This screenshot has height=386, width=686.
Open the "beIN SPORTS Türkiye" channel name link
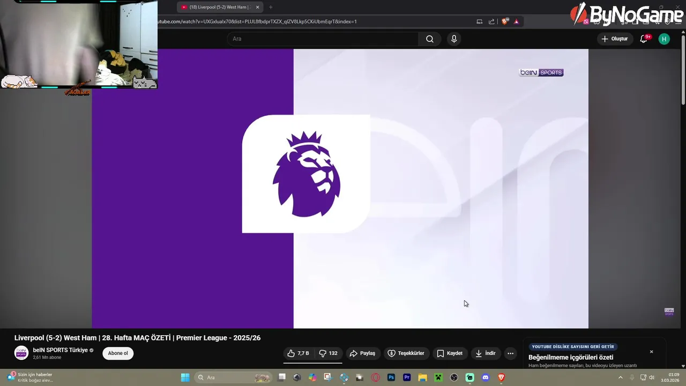pyautogui.click(x=60, y=350)
